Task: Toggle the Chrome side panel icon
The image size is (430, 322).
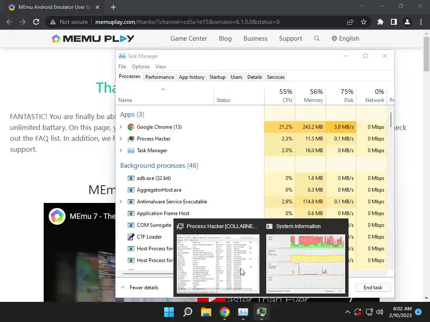Action: (394, 22)
